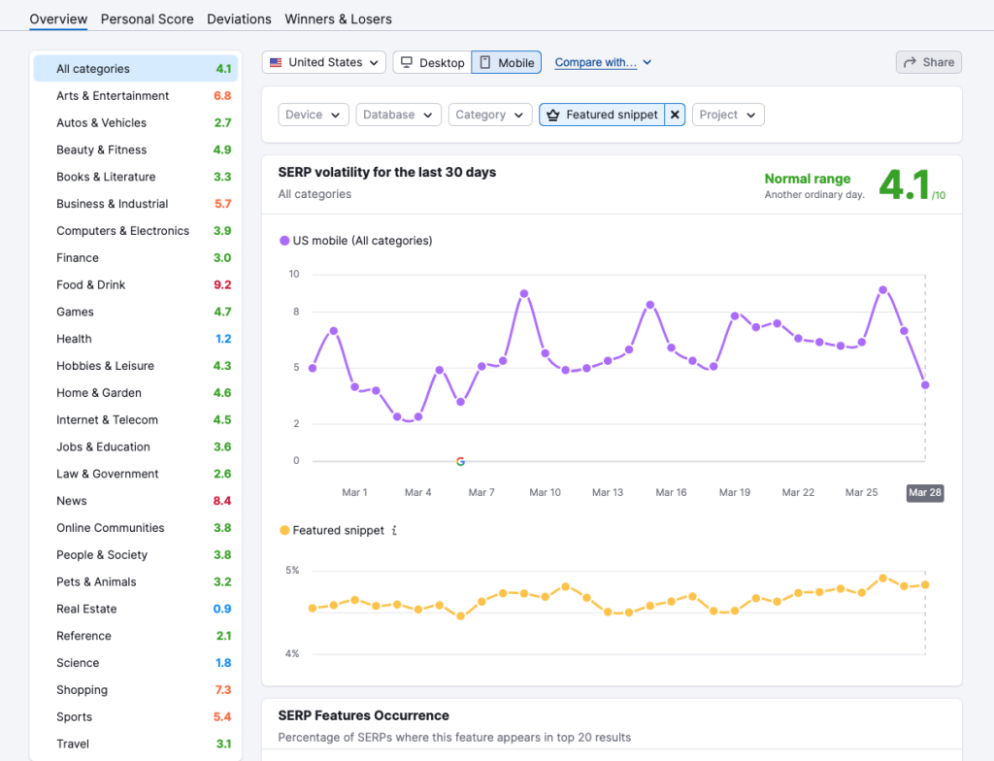Select the Mobile phone icon
This screenshot has width=994, height=761.
(485, 61)
